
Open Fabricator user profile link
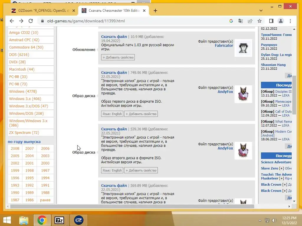point(224,46)
